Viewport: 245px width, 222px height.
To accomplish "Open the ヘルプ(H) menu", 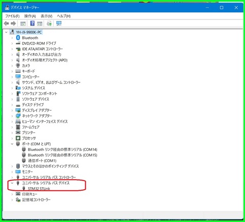I will click(64, 16).
